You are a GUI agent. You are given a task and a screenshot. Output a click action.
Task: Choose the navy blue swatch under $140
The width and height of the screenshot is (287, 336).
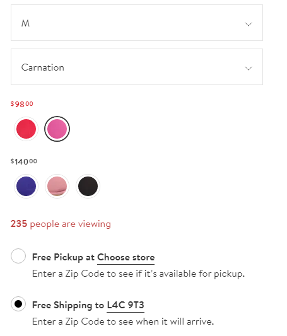pyautogui.click(x=26, y=186)
